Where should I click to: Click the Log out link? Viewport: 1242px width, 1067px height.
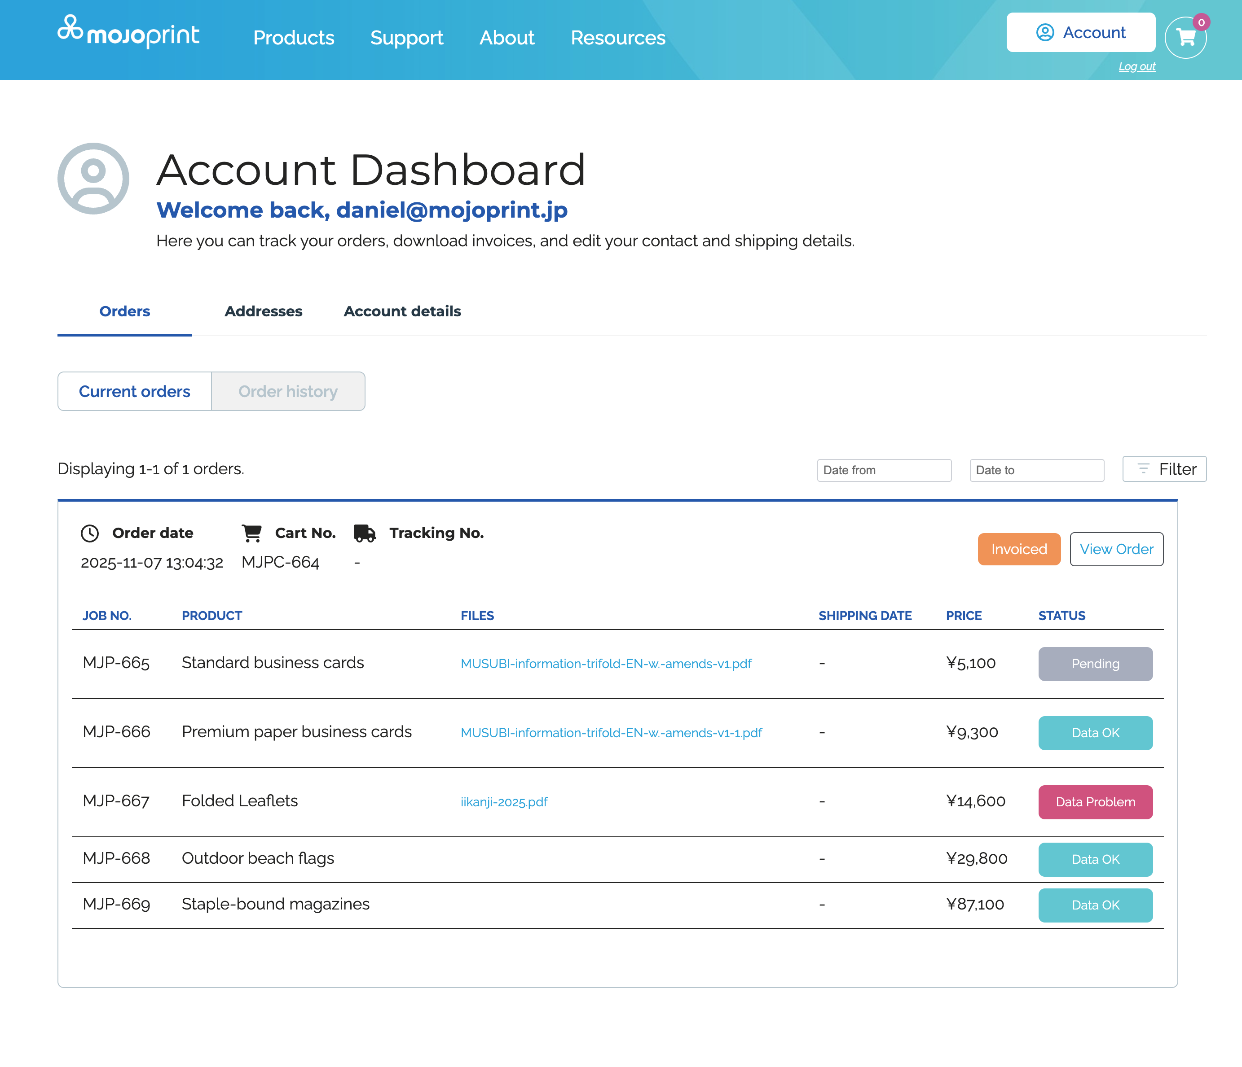1137,66
